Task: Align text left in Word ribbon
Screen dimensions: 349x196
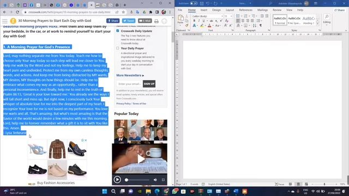Action: [x=238, y=21]
